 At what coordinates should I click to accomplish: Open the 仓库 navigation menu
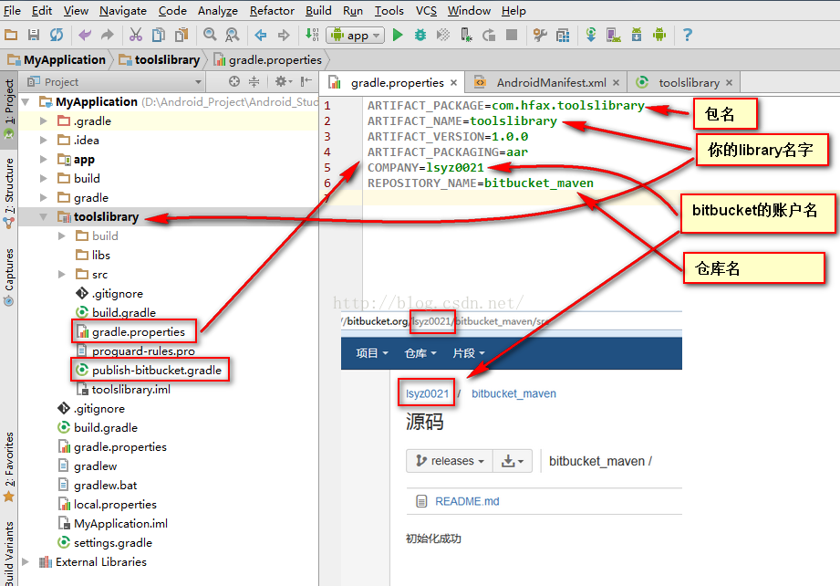pos(420,353)
